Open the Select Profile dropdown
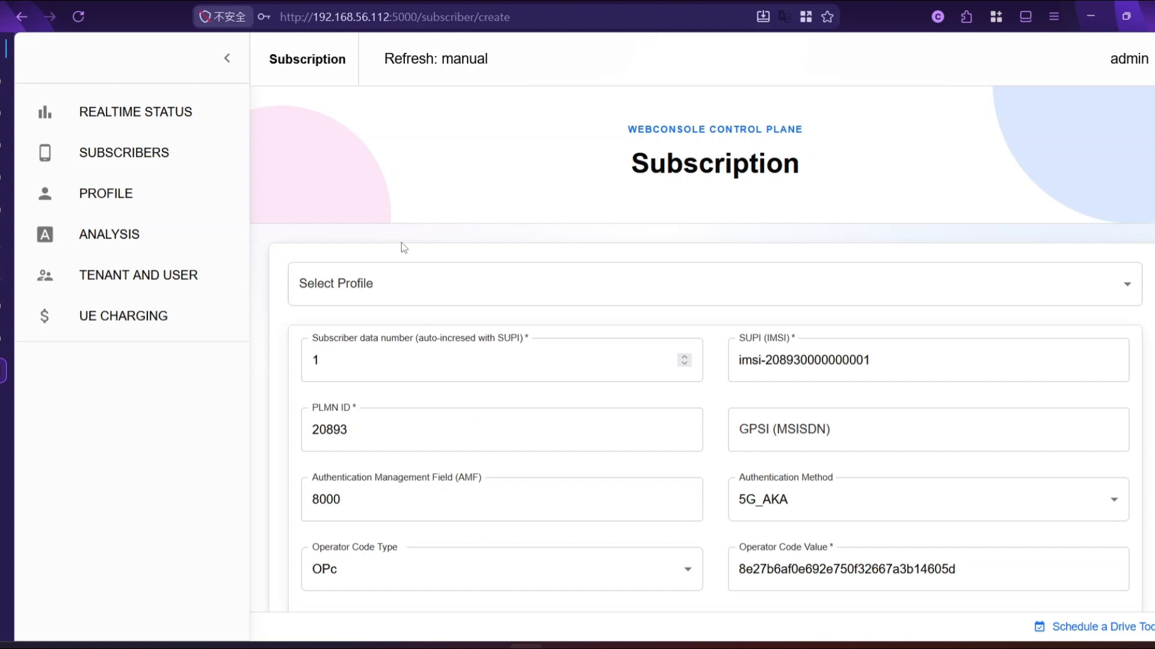Image resolution: width=1155 pixels, height=649 pixels. point(715,284)
